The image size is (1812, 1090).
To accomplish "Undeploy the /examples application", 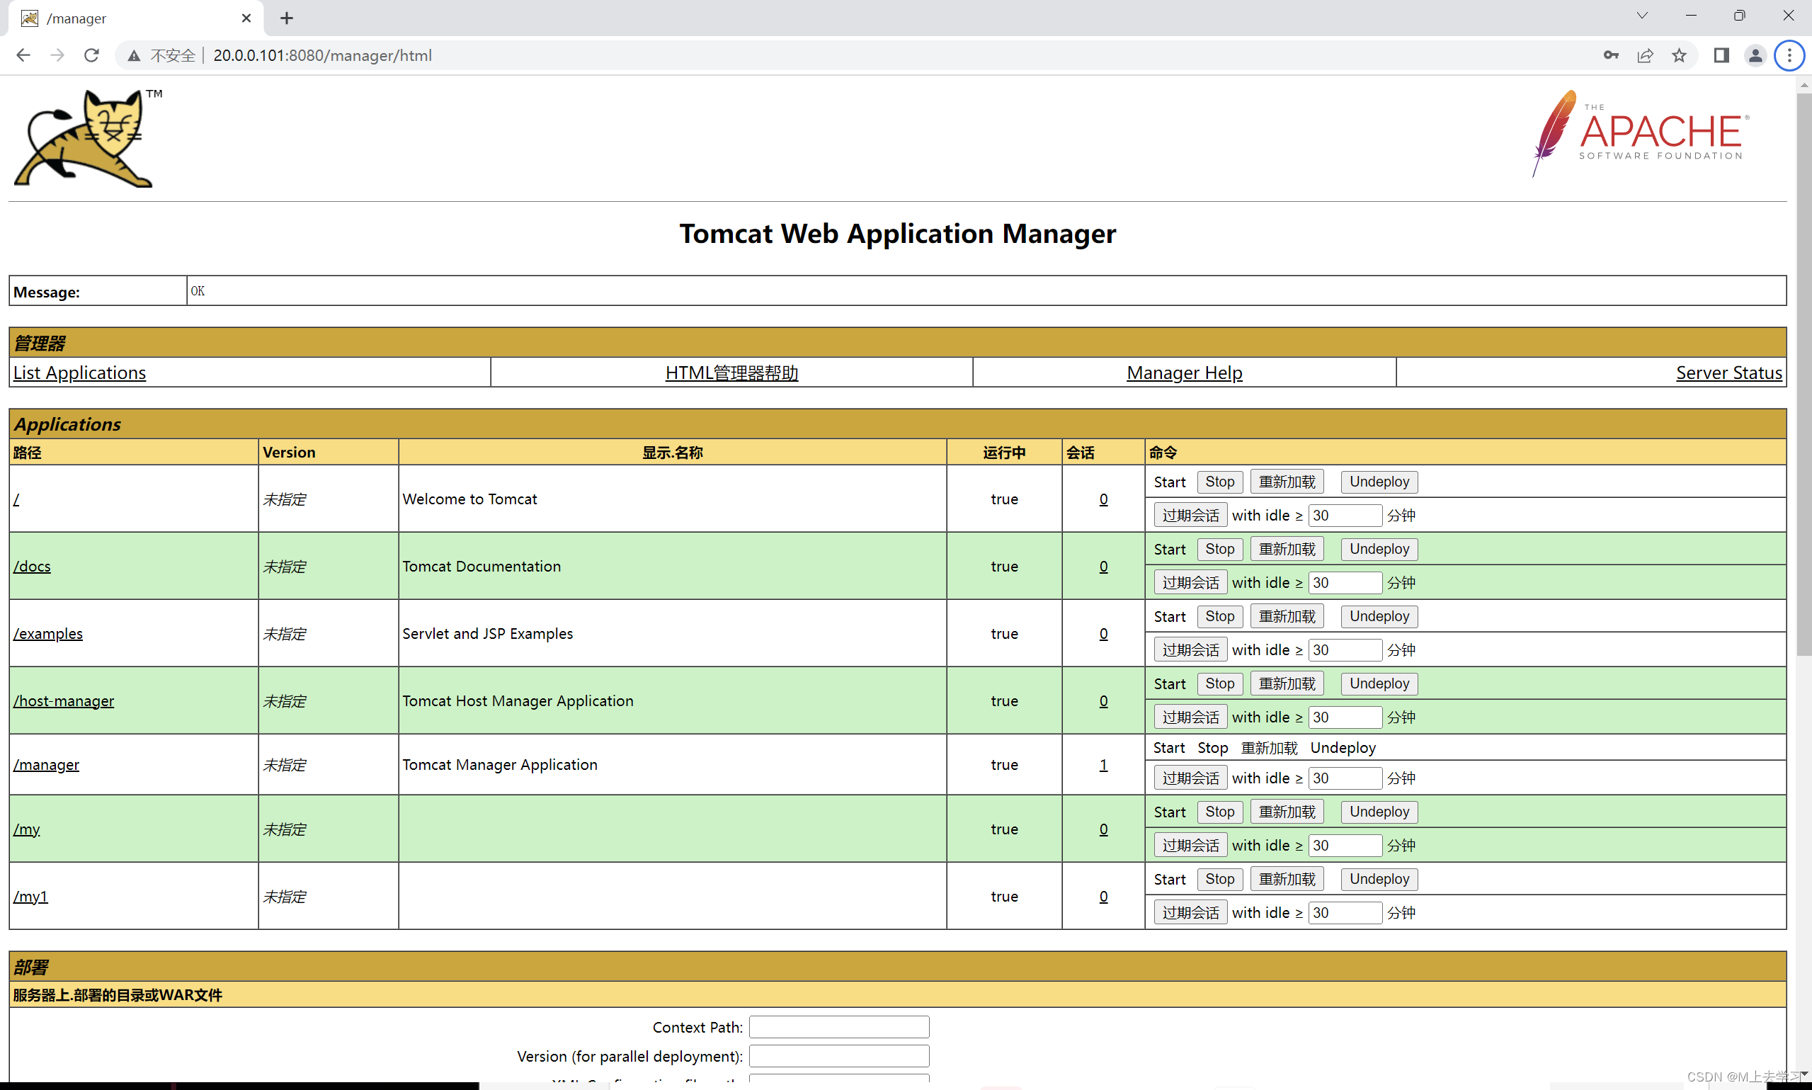I will click(1379, 616).
